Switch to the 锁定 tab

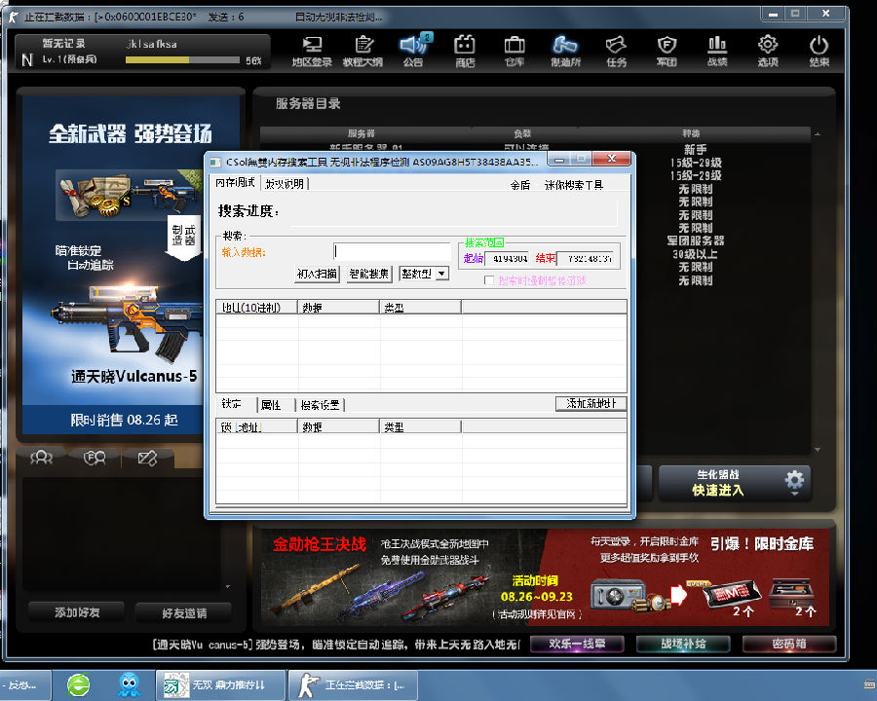232,404
